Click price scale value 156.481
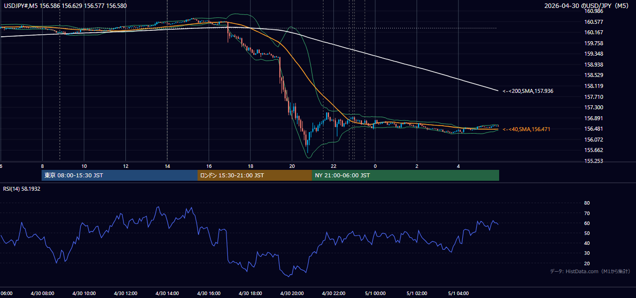Image resolution: width=636 pixels, height=298 pixels. pos(594,129)
